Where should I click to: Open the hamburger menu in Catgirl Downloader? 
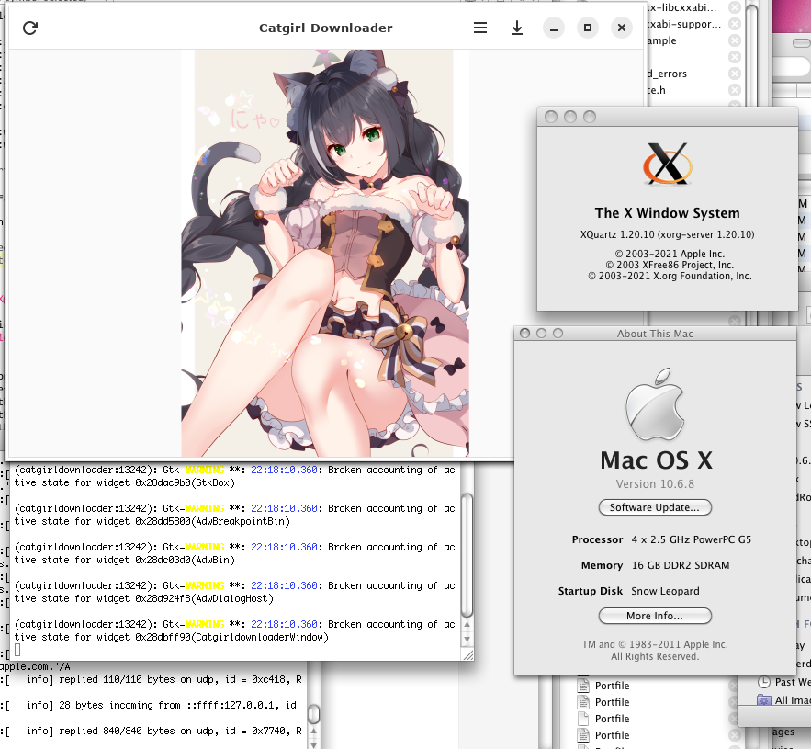click(480, 28)
